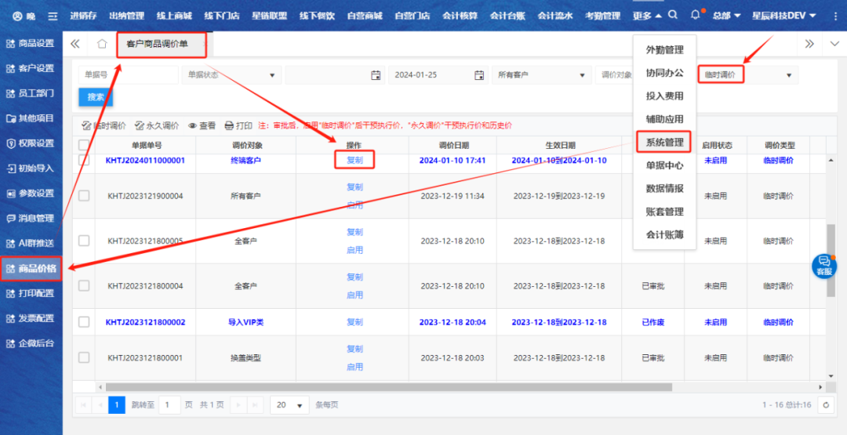Click the blue 搜索 search button
This screenshot has width=847, height=435.
coord(96,97)
